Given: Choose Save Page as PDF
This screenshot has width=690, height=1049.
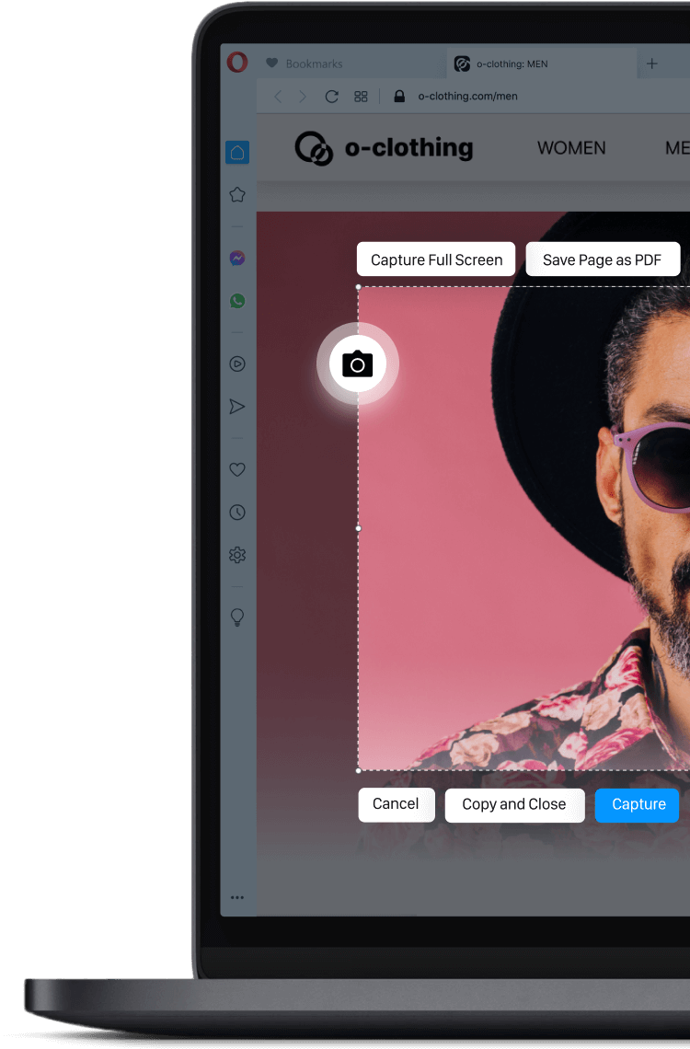Looking at the screenshot, I should 602,259.
